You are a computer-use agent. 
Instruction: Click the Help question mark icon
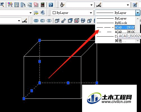(x=51, y=5)
